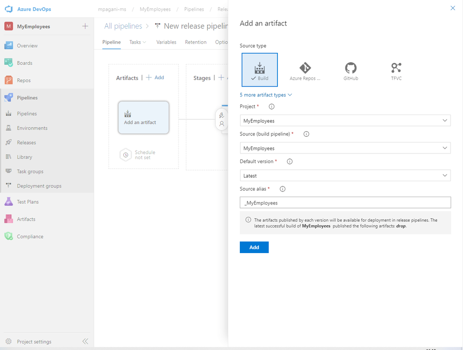
Task: Click Add link next to Artifacts
Action: 155,77
